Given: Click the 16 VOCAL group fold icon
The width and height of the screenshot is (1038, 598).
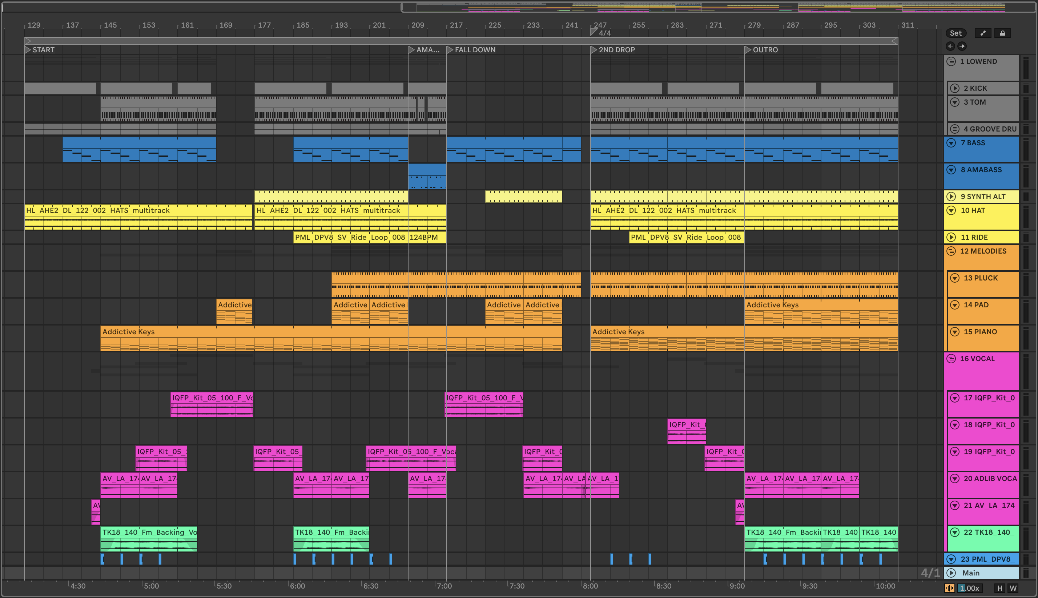Looking at the screenshot, I should [x=951, y=359].
